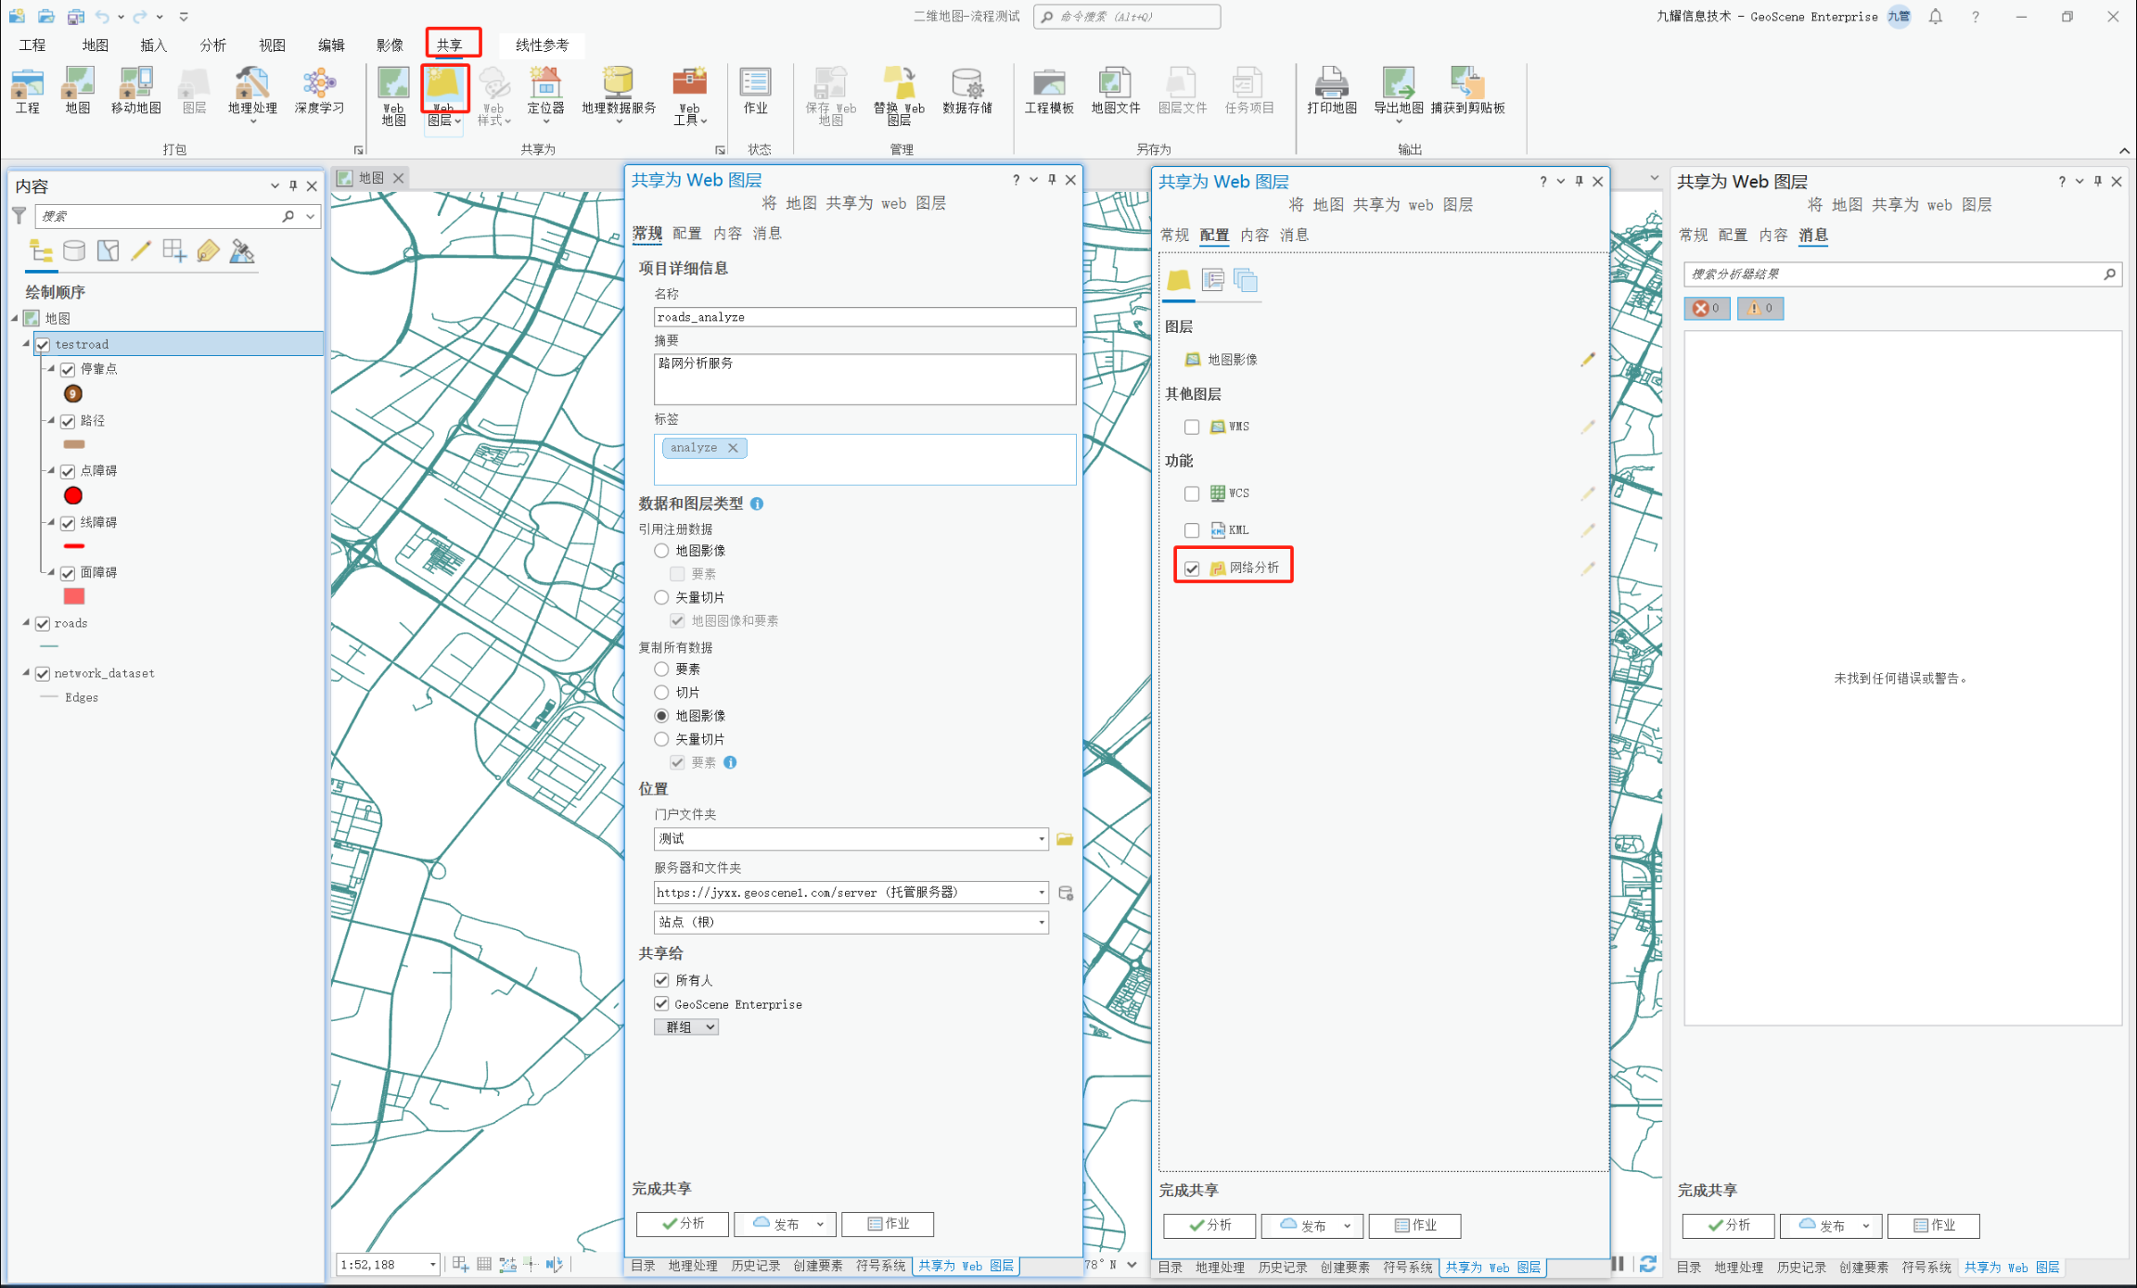Switch to 内容 tab in first share pane
2137x1288 pixels.
point(727,234)
